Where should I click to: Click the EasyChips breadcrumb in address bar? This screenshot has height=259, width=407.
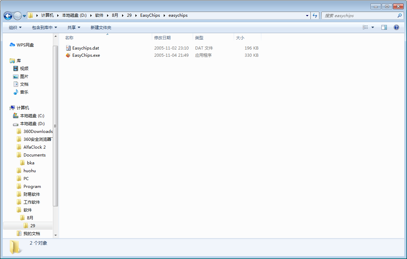click(150, 15)
